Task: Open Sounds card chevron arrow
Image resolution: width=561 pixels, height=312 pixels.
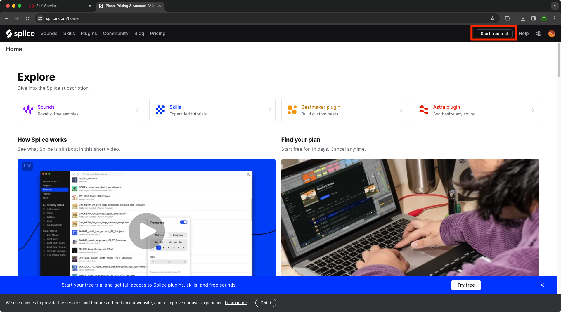Action: [137, 110]
